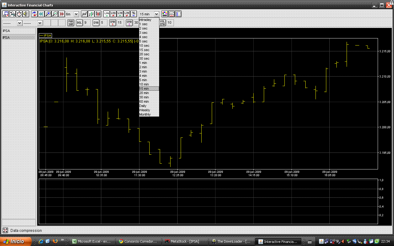This screenshot has height=246, width=394.
Task: Open the Inicio start menu
Action: [x=16, y=241]
